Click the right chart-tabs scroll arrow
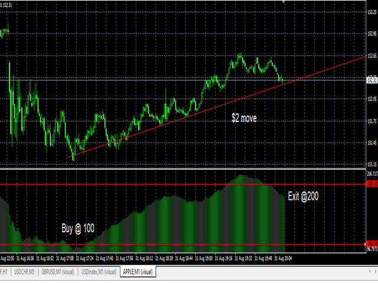Image resolution: width=378 pixels, height=283 pixels. point(376,271)
